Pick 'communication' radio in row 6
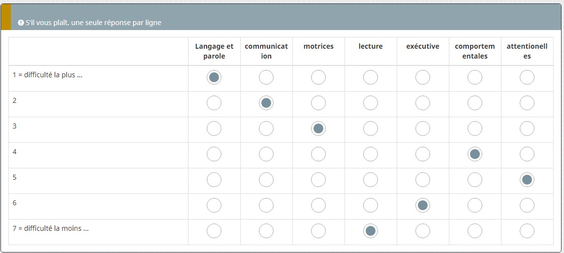Viewport: 564px width, 253px height. (266, 205)
